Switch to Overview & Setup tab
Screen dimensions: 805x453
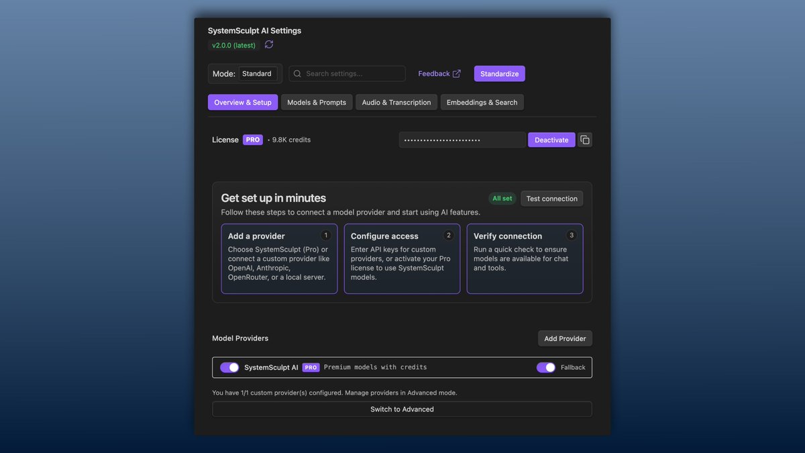(243, 102)
